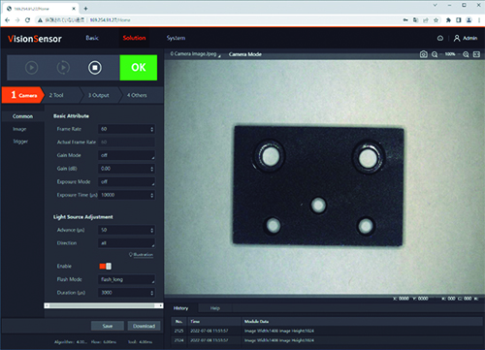This screenshot has height=350, width=485.
Task: Open the Camera Image.jpeg source dropdown
Action: [x=196, y=54]
